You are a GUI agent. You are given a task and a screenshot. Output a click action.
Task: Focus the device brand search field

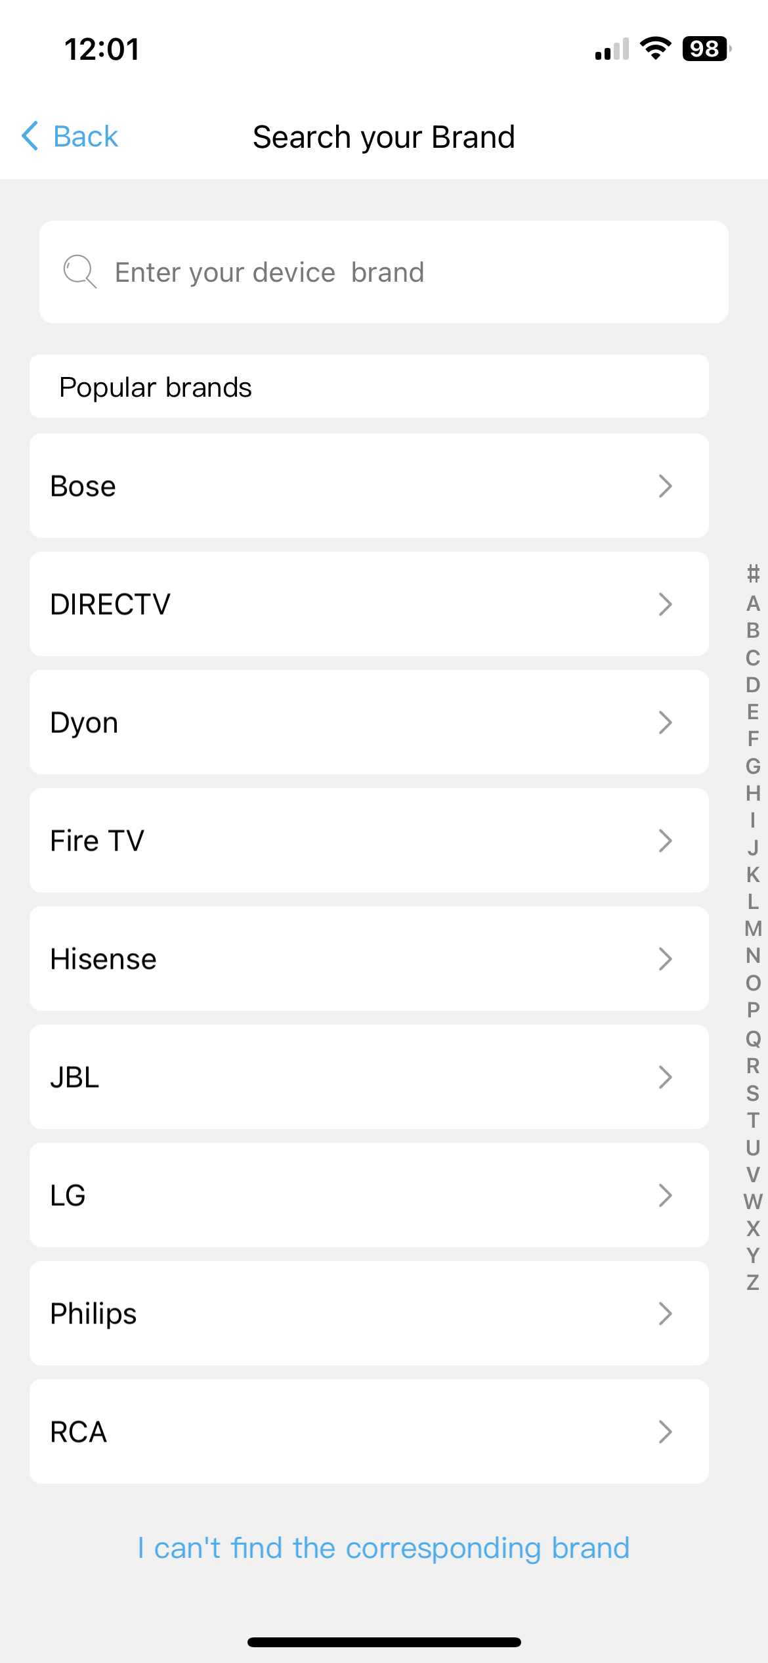(x=394, y=272)
